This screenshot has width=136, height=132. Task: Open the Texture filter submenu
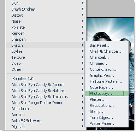tap(45, 57)
